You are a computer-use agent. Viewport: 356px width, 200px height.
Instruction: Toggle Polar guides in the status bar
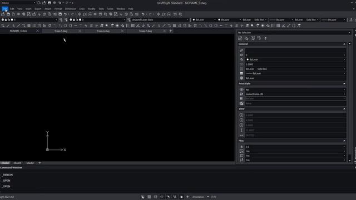pos(162,197)
